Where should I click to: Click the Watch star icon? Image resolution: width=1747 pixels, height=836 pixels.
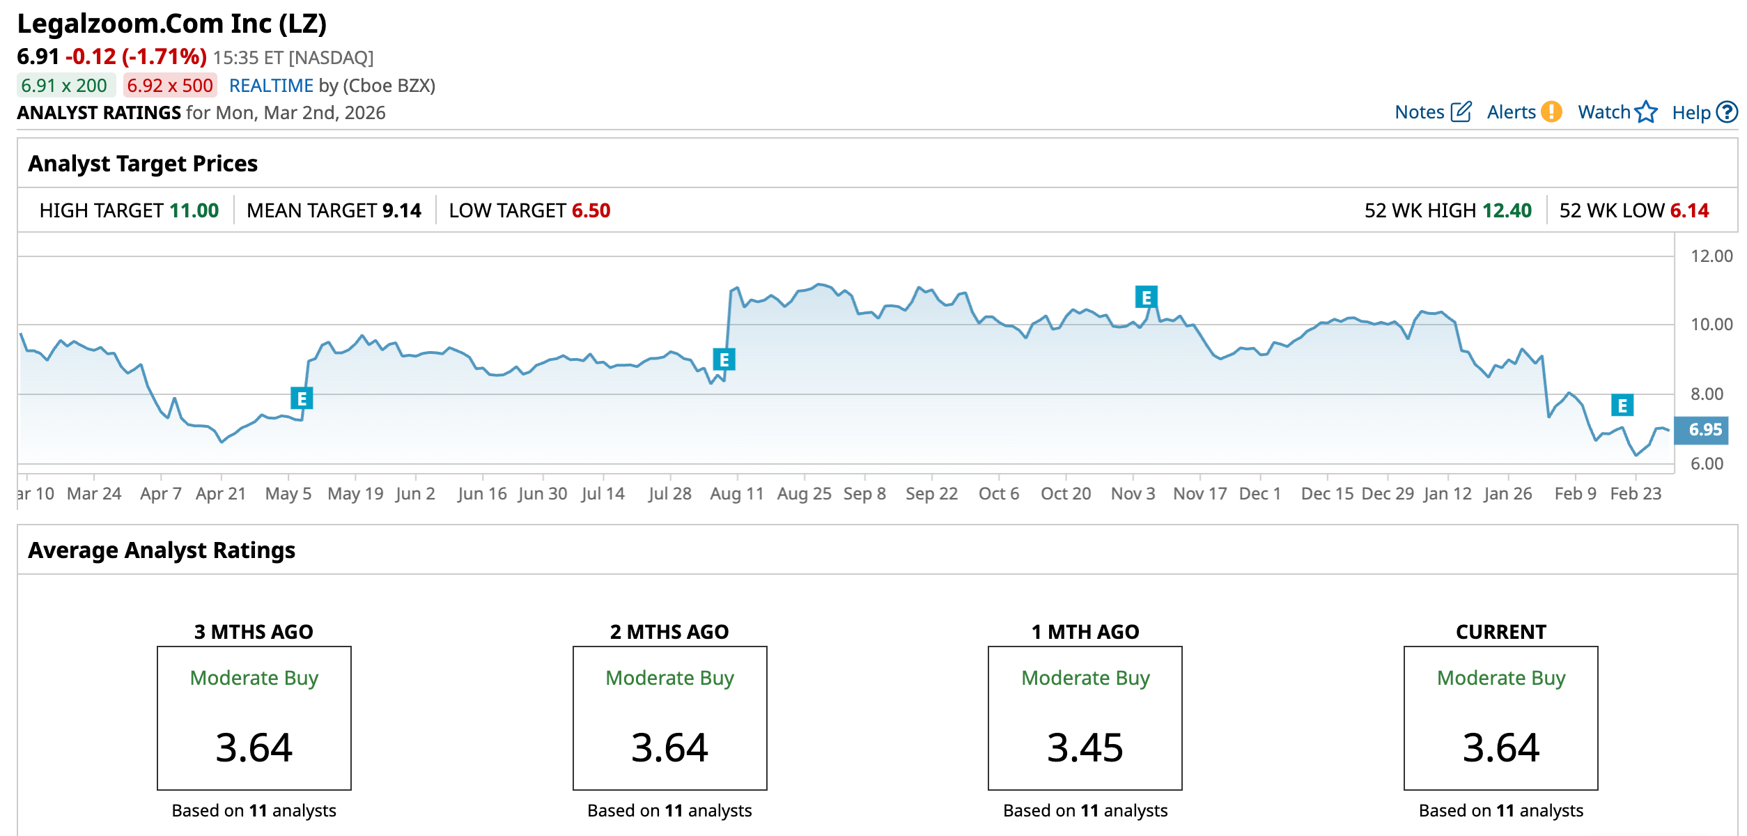coord(1646,112)
